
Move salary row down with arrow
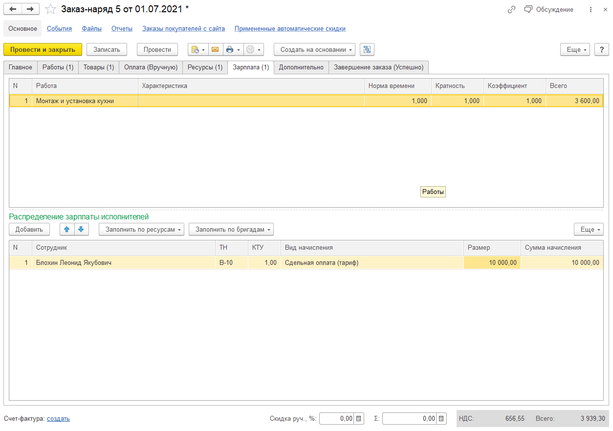coord(81,229)
